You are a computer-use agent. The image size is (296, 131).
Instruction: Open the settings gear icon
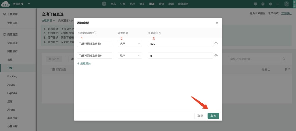pos(270,4)
